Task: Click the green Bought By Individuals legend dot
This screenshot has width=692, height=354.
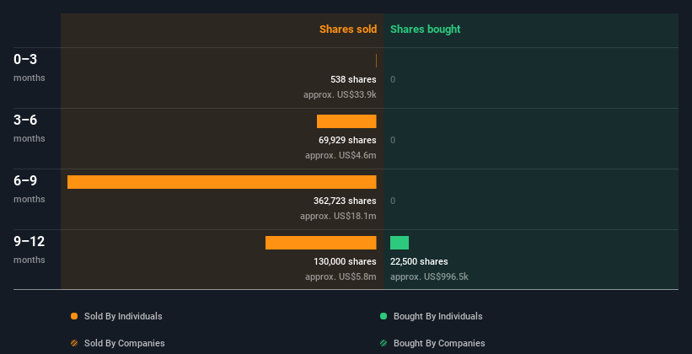Action: (384, 316)
